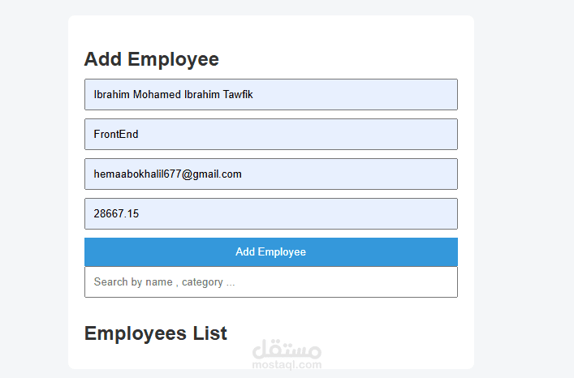Screen dimensions: 574x378
Task: Click the Search by name, category box
Action: 270,281
